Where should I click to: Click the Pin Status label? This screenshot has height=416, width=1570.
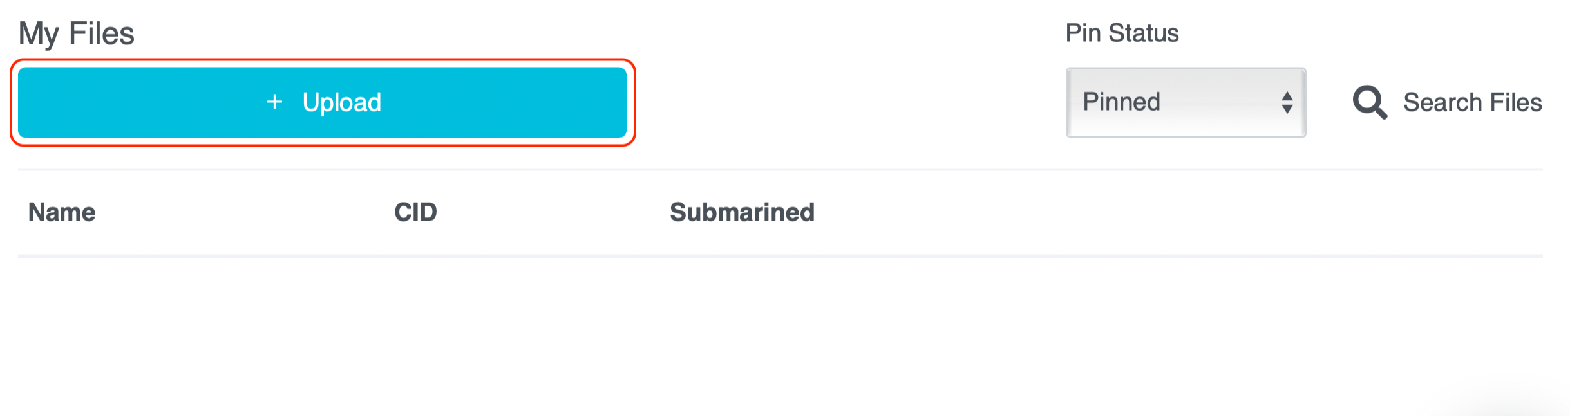point(1122,32)
